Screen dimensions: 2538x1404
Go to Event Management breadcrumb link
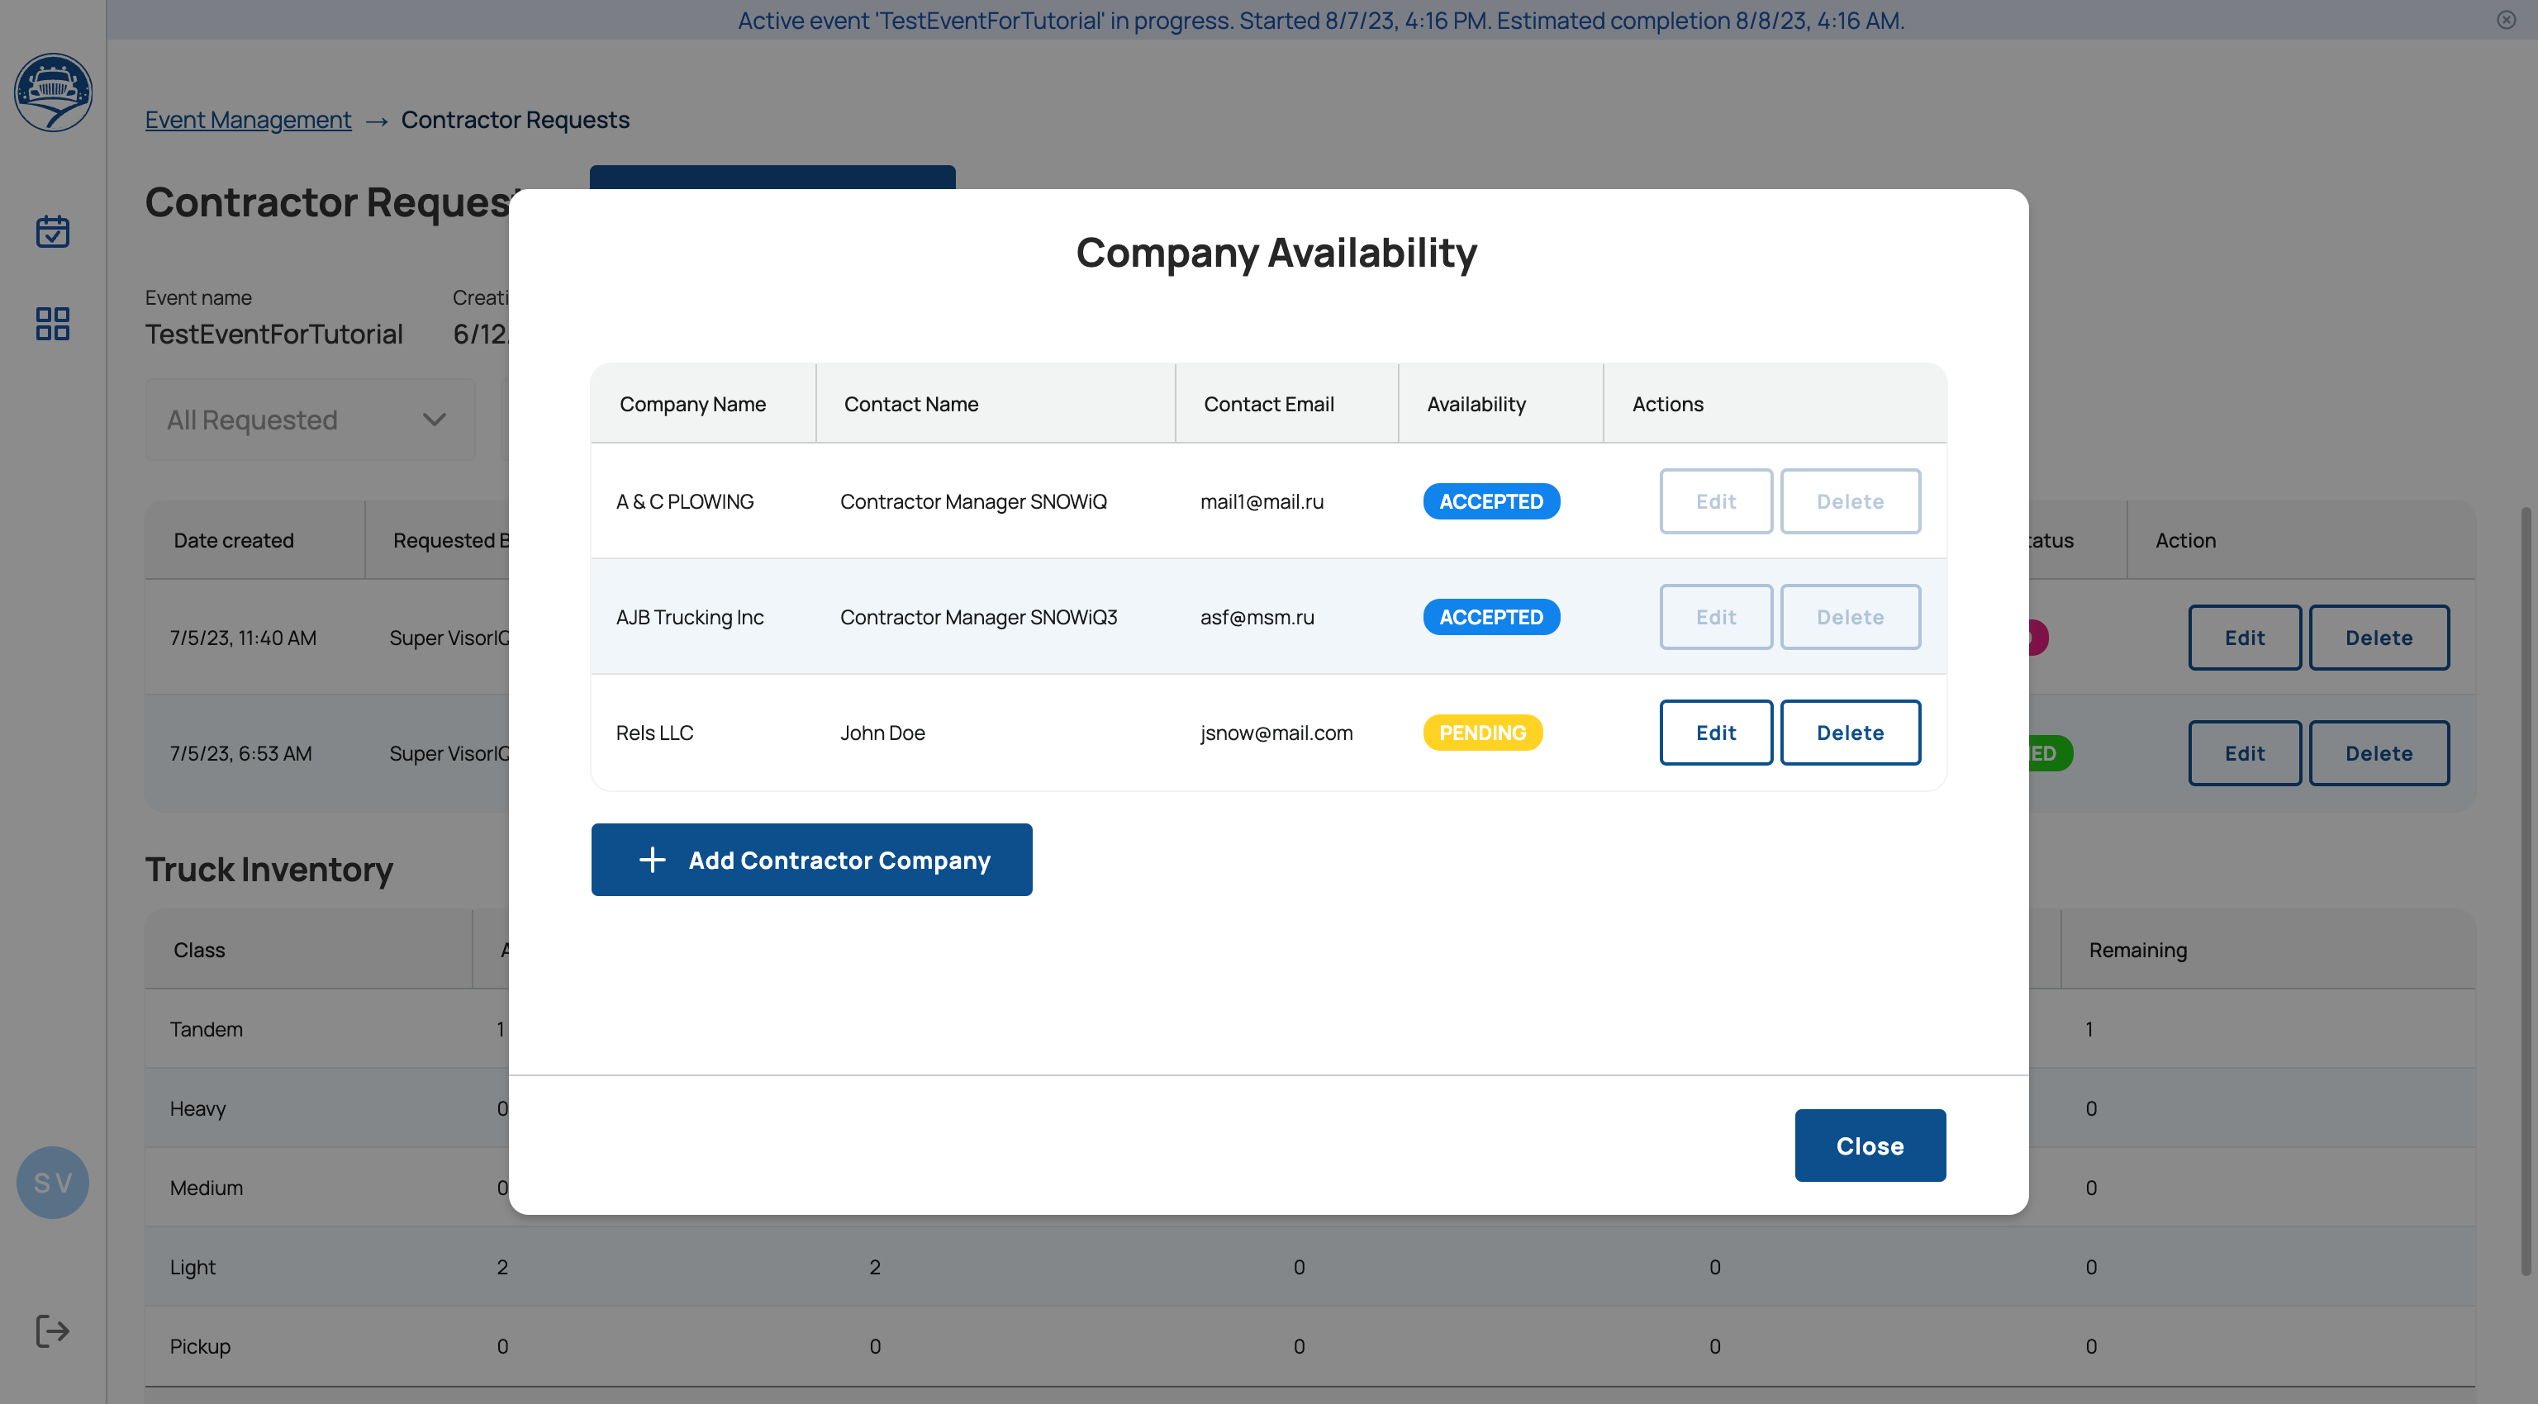pyautogui.click(x=247, y=119)
